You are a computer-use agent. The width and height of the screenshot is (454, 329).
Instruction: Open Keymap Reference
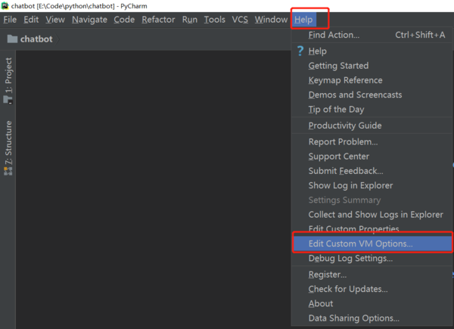(372, 80)
